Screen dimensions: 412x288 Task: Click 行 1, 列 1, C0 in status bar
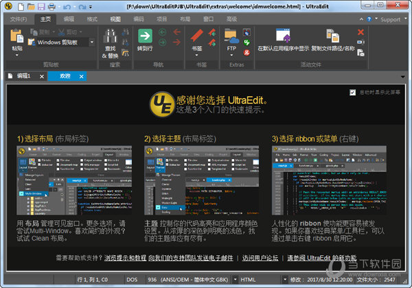93,280
